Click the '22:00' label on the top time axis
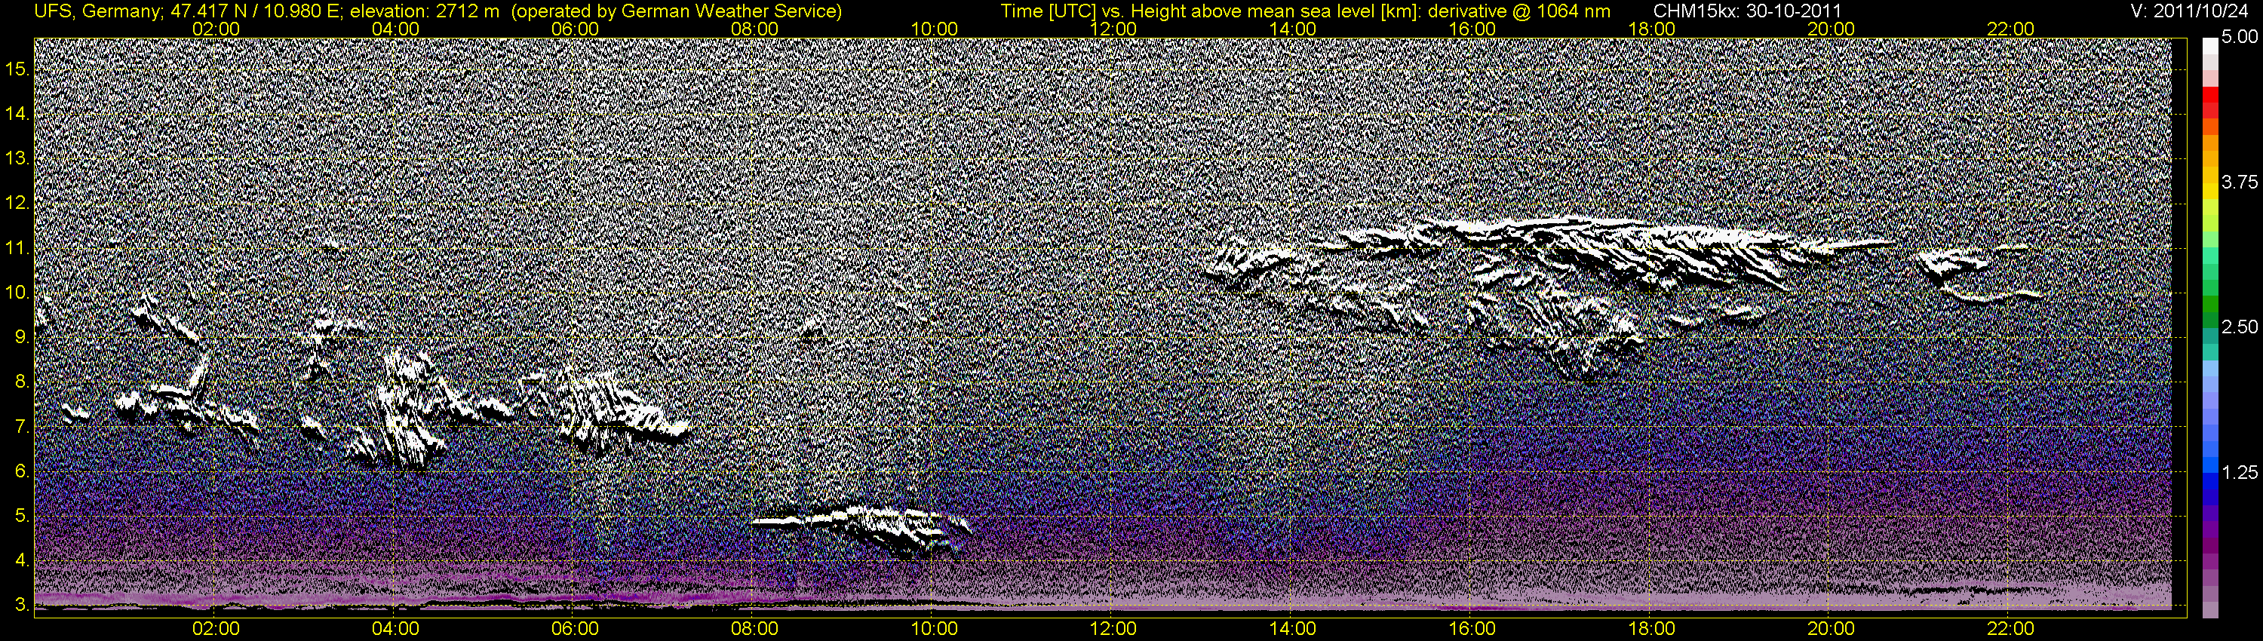The image size is (2263, 641). pos(2011,29)
